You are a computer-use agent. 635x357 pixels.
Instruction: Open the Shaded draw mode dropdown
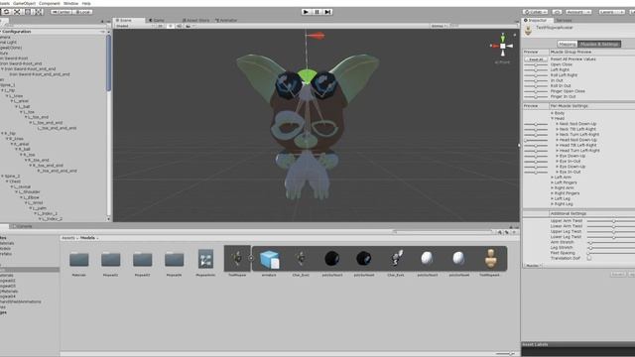pyautogui.click(x=135, y=26)
